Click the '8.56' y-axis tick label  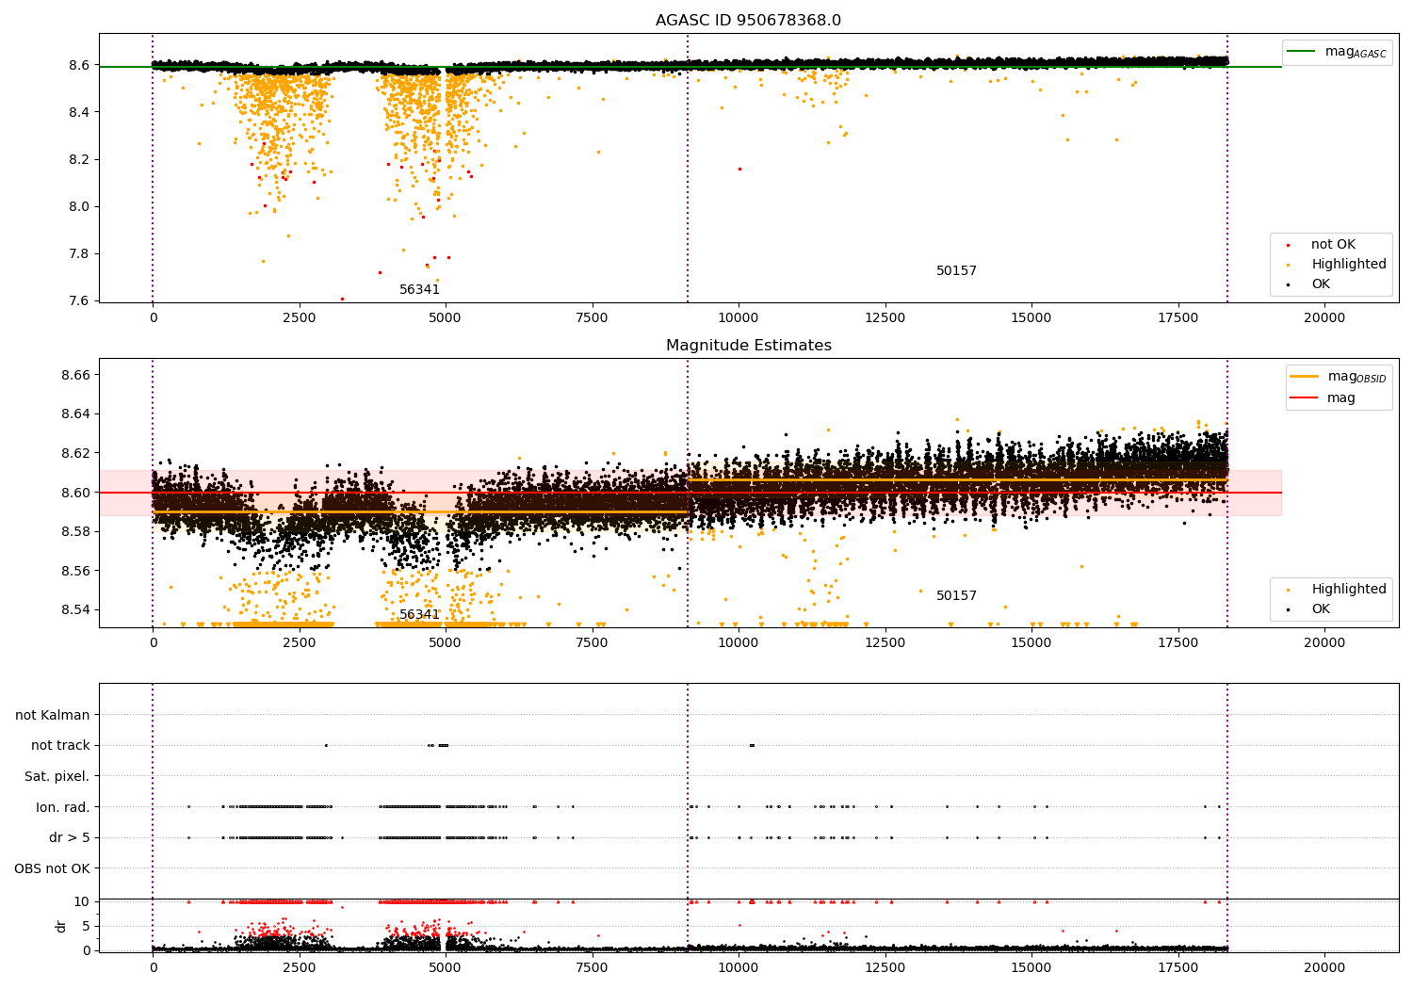(76, 571)
